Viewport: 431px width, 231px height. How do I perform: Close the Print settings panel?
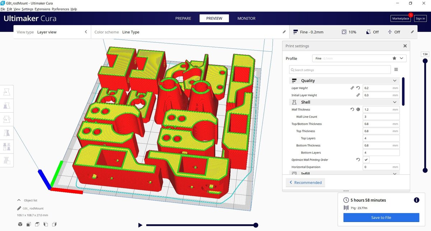[405, 46]
